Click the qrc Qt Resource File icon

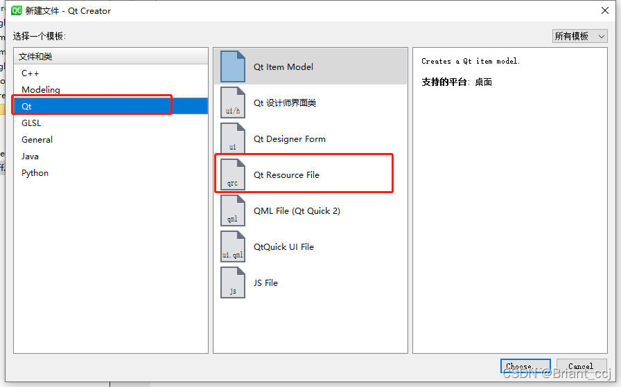[x=233, y=174]
